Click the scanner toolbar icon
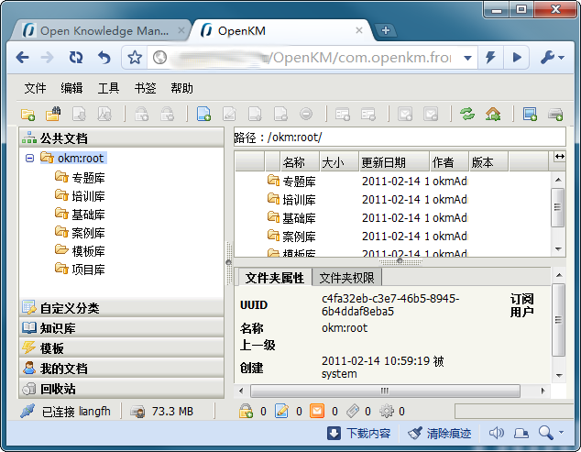 coord(555,115)
